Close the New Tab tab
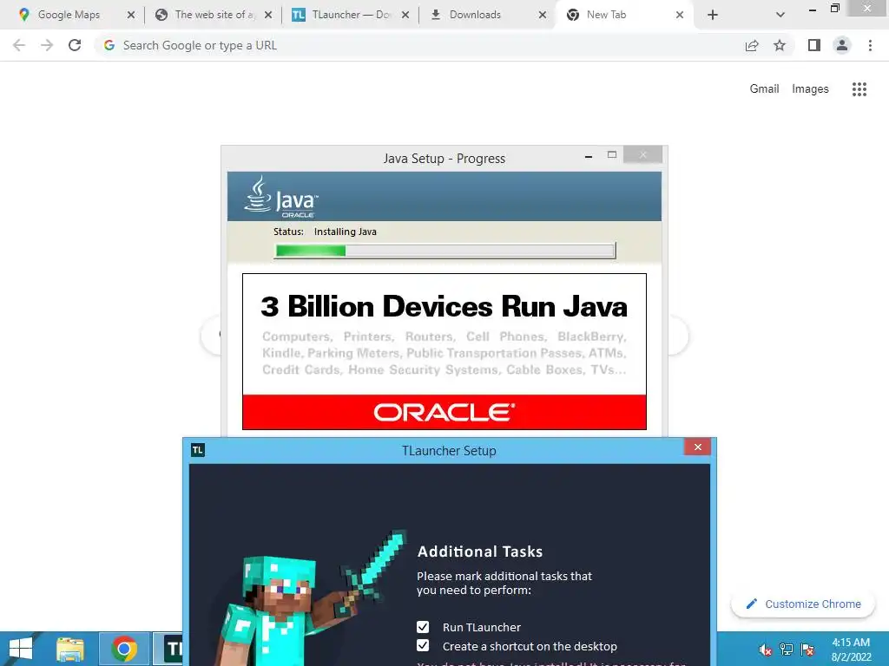The width and height of the screenshot is (889, 666). tap(680, 16)
